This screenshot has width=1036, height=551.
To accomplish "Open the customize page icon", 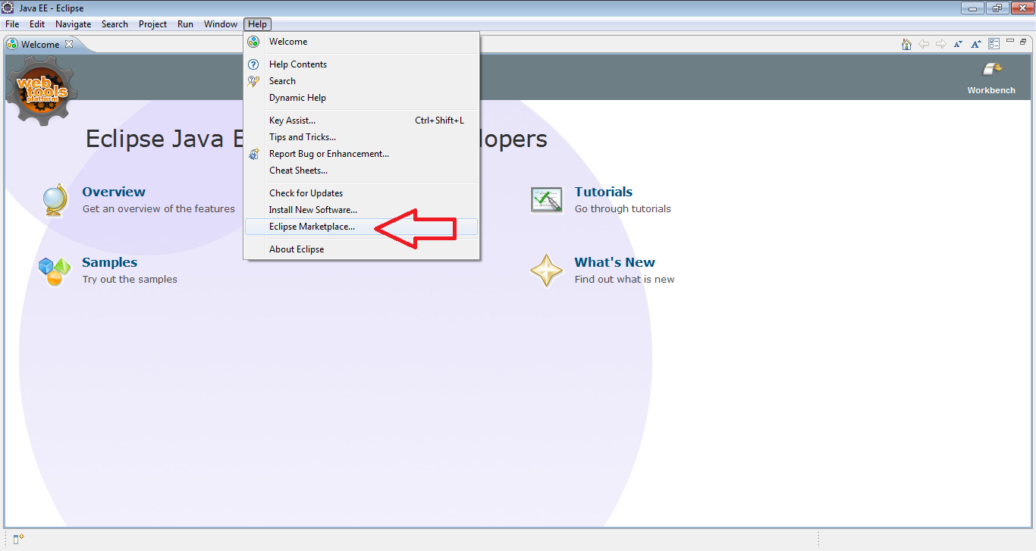I will [x=994, y=43].
